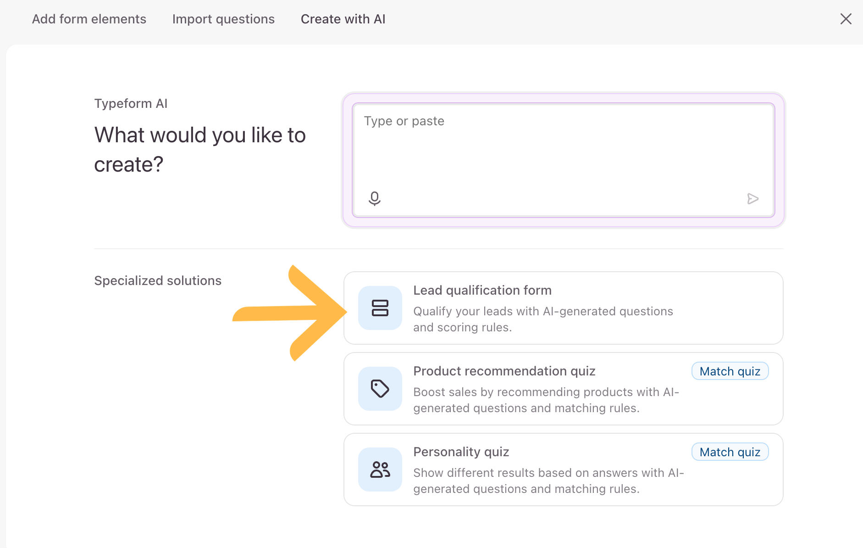Switch to the Add form elements tab
The height and width of the screenshot is (548, 863).
pos(89,19)
